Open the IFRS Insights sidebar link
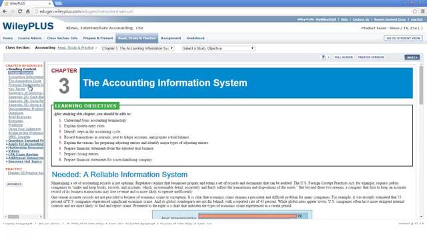This screenshot has height=240, width=427. tap(19, 137)
